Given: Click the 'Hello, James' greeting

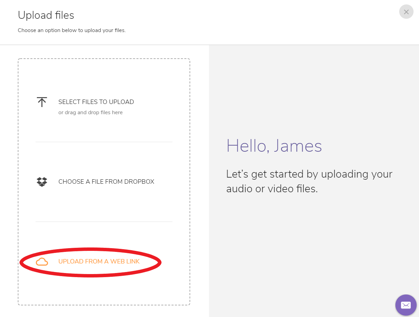Looking at the screenshot, I should click(274, 146).
